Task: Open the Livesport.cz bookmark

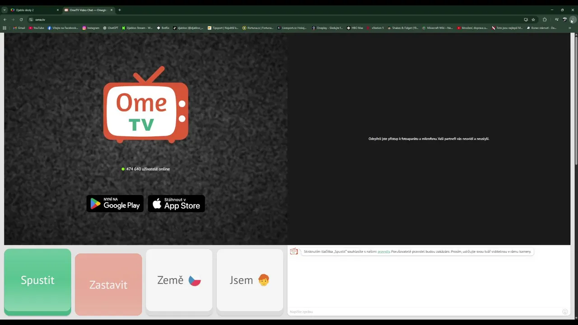Action: pyautogui.click(x=292, y=28)
